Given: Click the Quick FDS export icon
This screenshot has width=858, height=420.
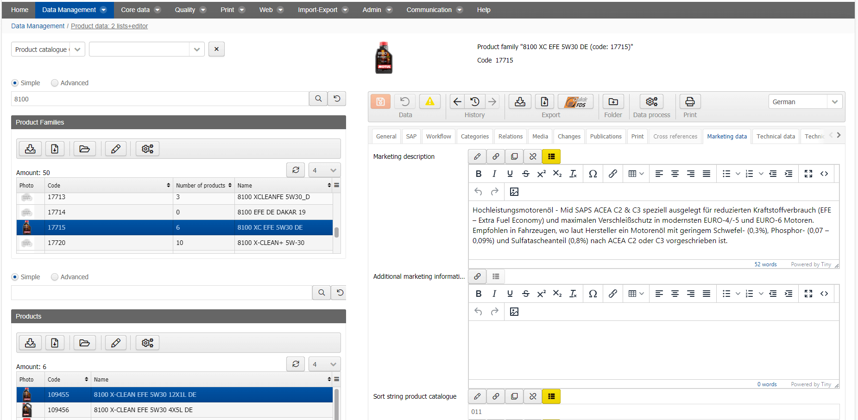Looking at the screenshot, I should click(x=575, y=101).
